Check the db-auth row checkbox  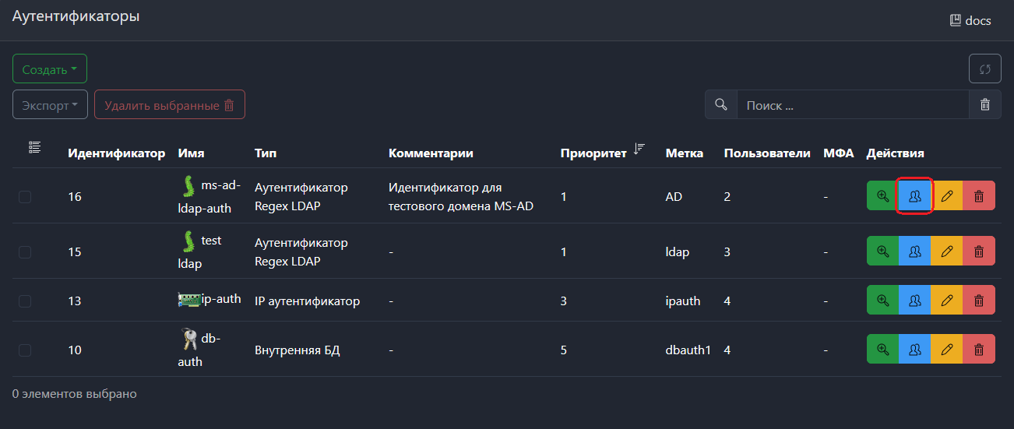[x=25, y=350]
